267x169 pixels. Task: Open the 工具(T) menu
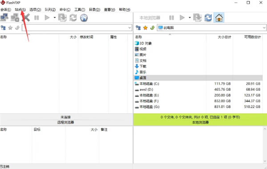click(x=80, y=9)
